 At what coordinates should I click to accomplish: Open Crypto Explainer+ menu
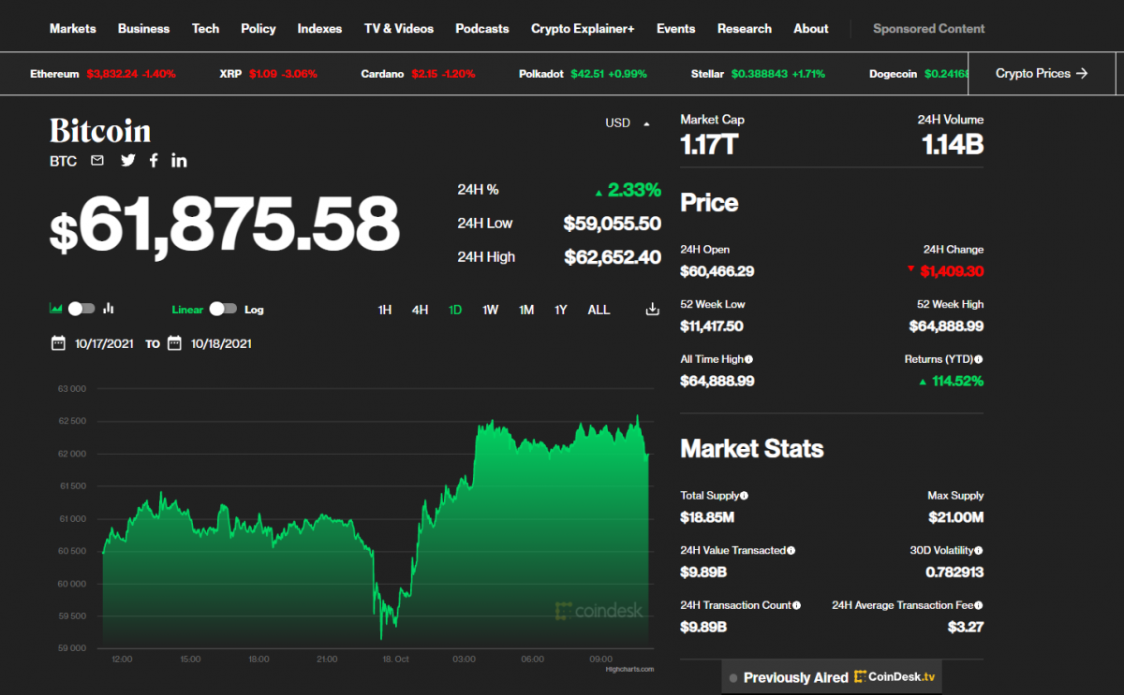coord(583,28)
